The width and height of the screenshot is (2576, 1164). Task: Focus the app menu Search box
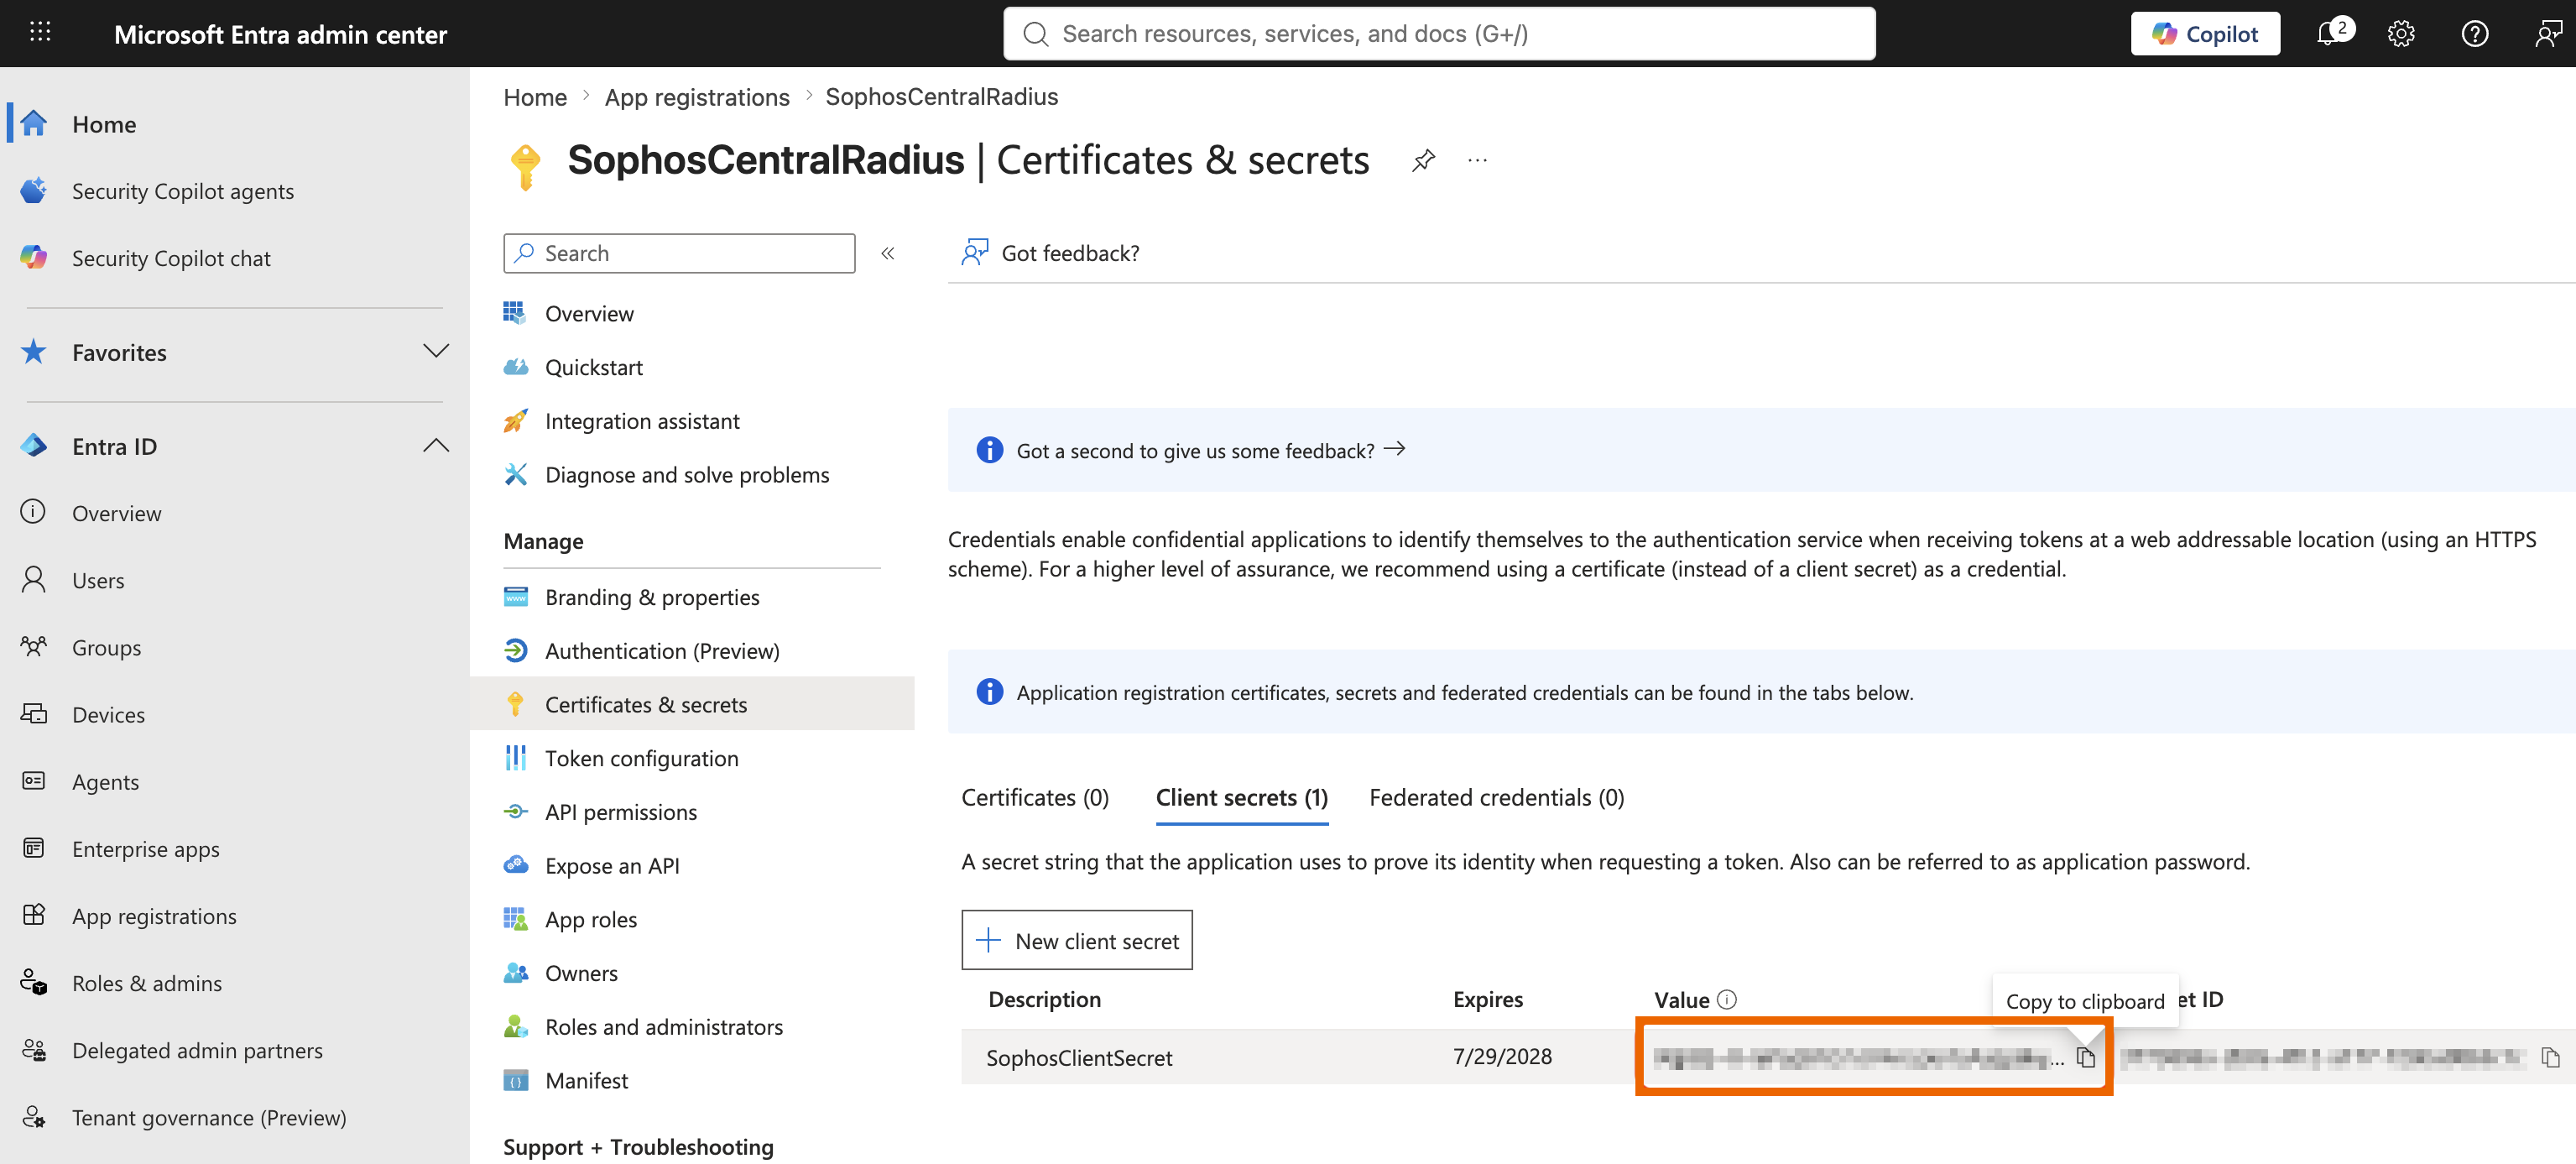coord(679,253)
